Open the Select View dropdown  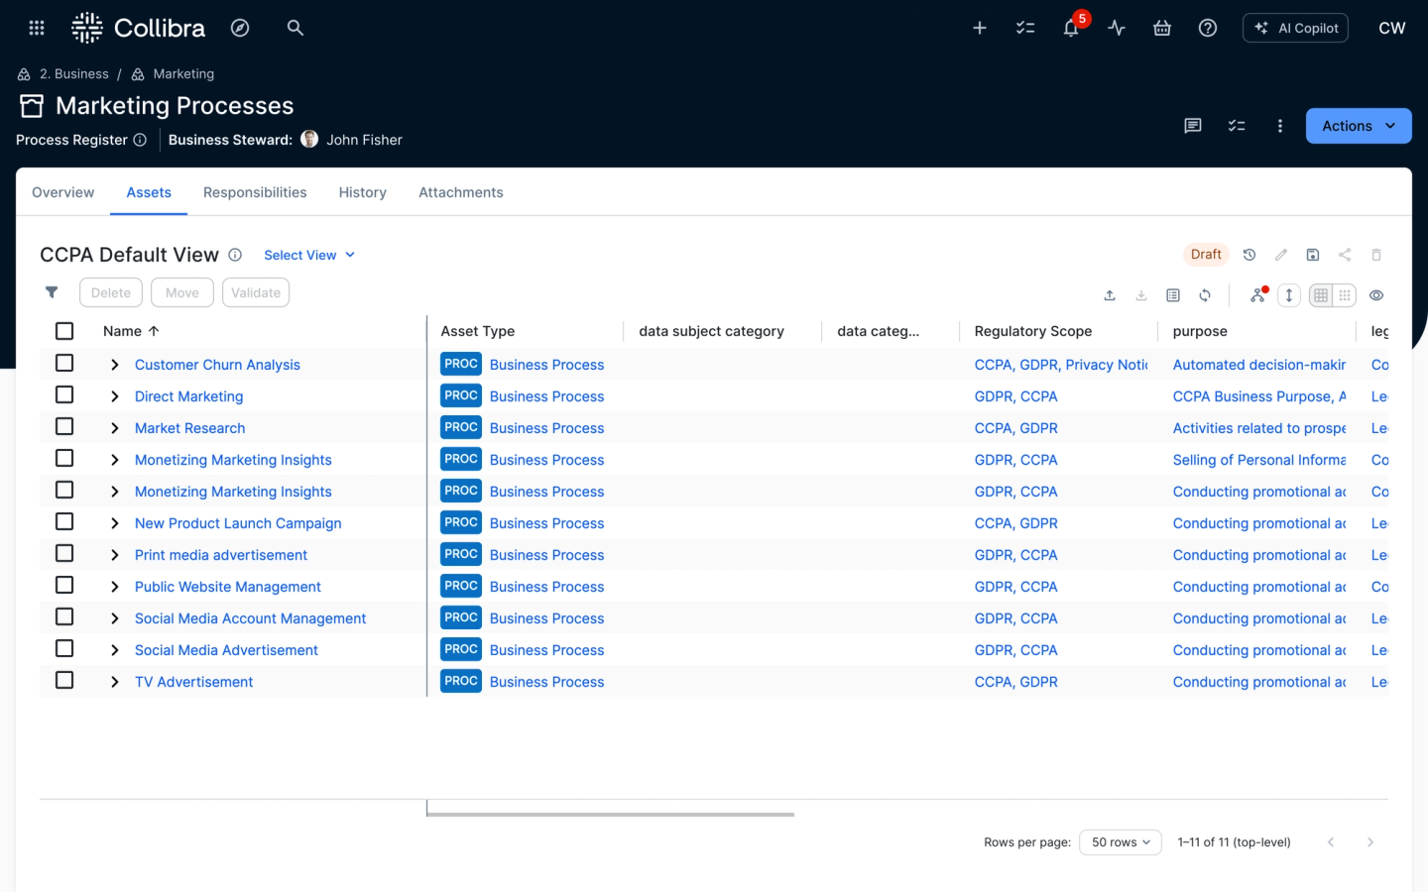pos(308,255)
